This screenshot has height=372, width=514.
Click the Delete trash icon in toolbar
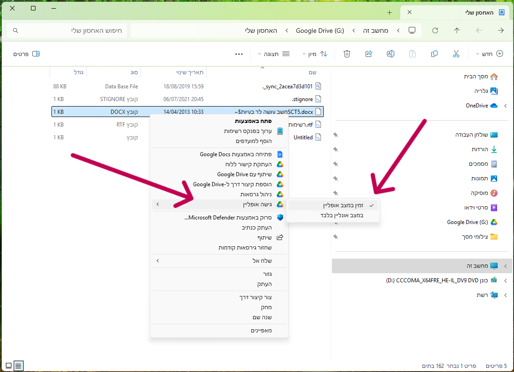[347, 54]
